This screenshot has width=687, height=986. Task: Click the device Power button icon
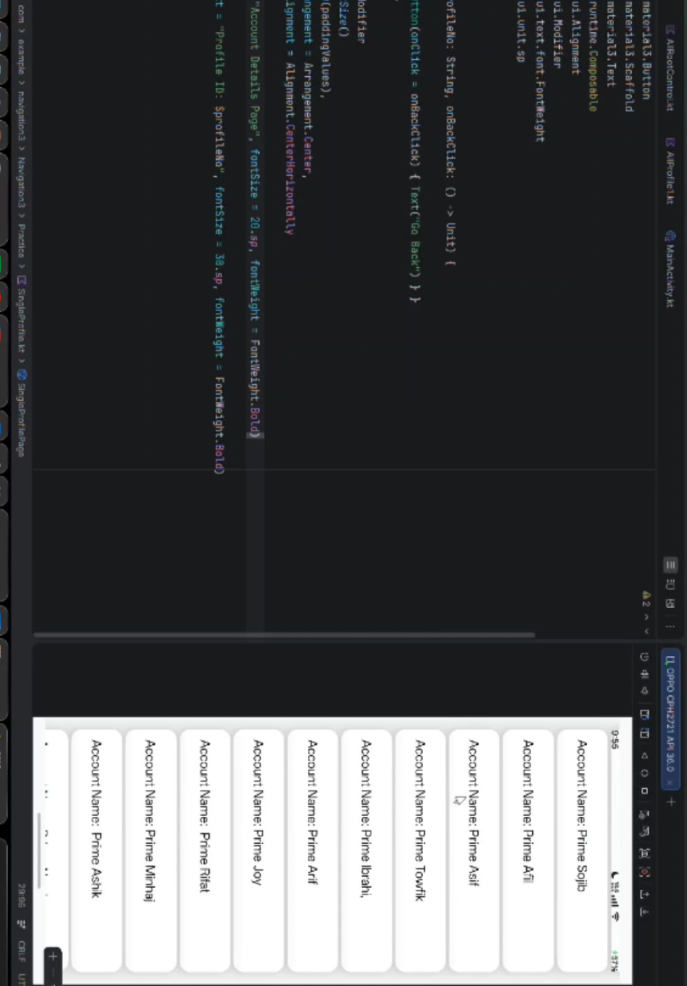point(644,656)
